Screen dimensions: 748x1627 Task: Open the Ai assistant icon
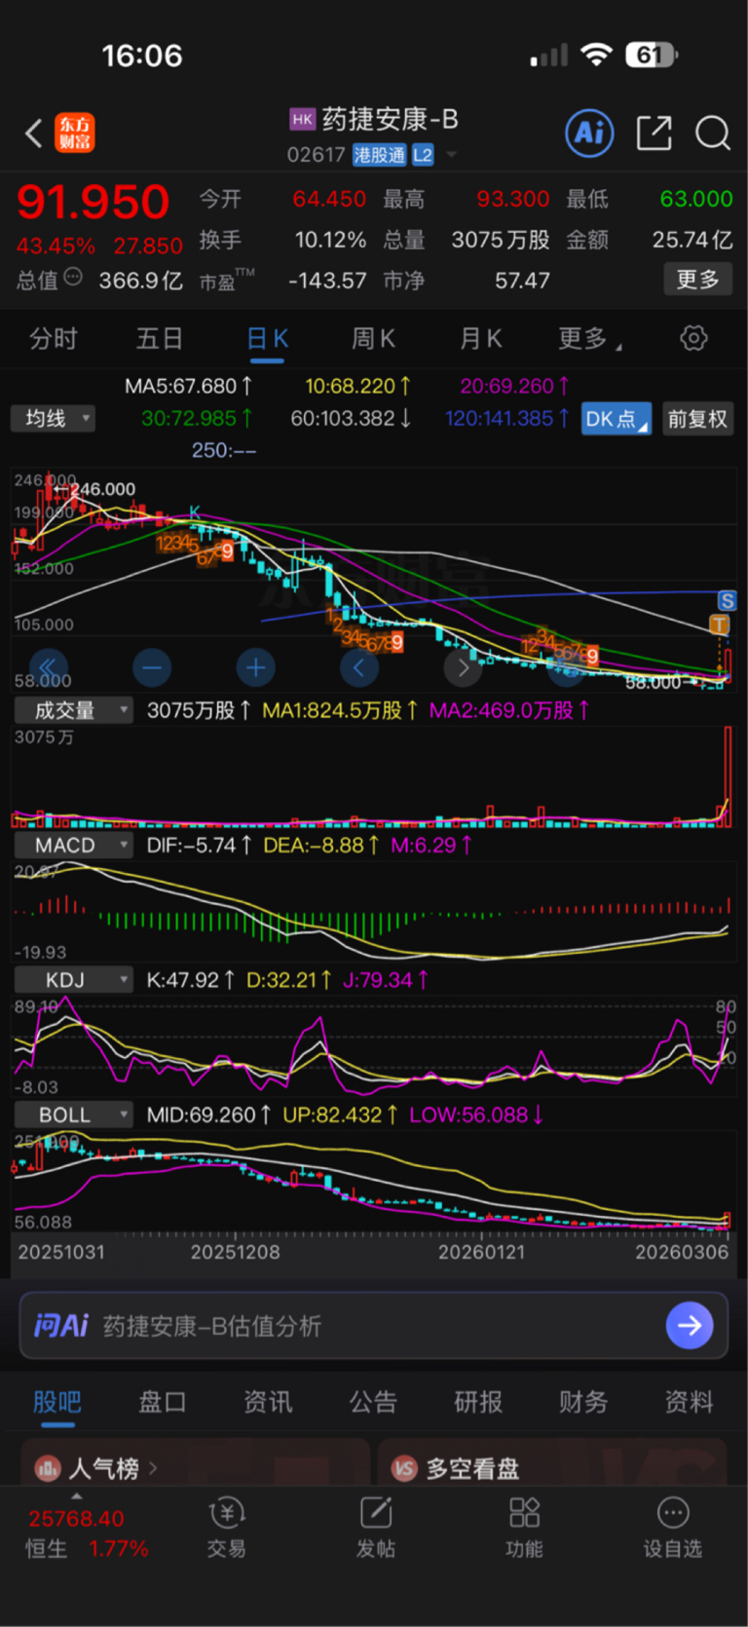pyautogui.click(x=589, y=132)
